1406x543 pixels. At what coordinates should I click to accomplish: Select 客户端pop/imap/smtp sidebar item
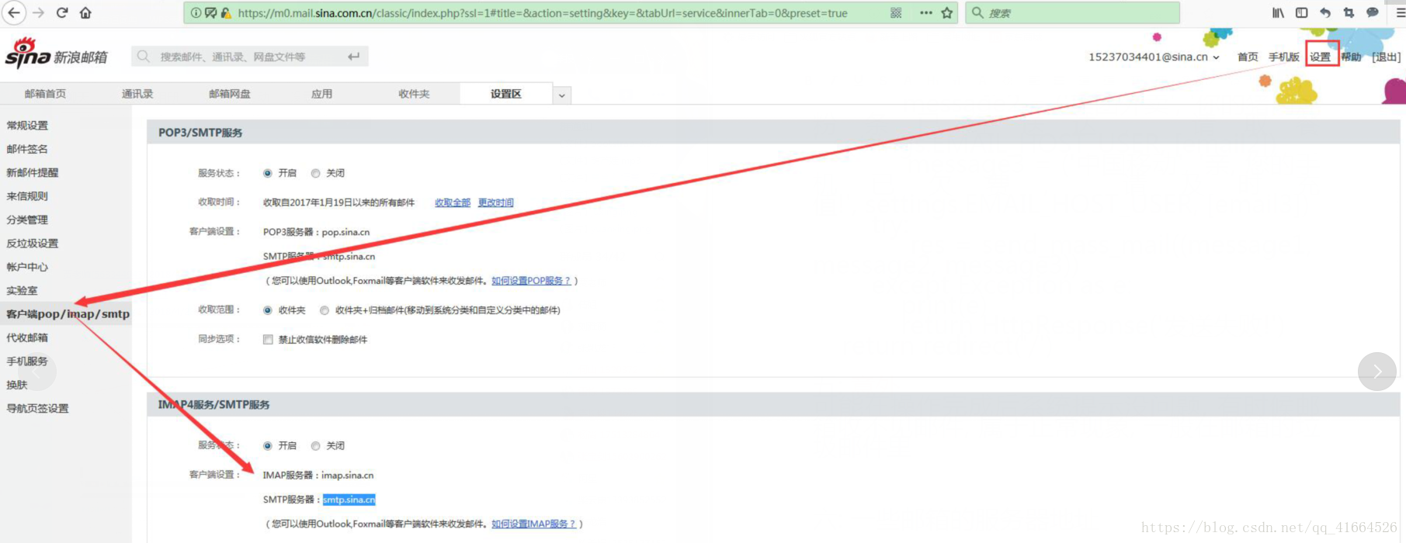coord(68,314)
